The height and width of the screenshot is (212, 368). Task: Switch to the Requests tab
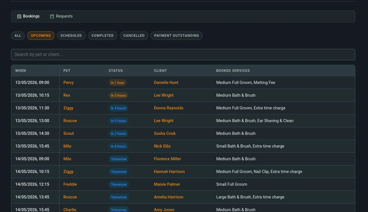(x=61, y=16)
